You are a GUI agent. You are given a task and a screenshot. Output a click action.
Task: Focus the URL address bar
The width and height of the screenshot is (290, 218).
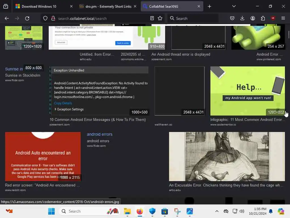103,18
